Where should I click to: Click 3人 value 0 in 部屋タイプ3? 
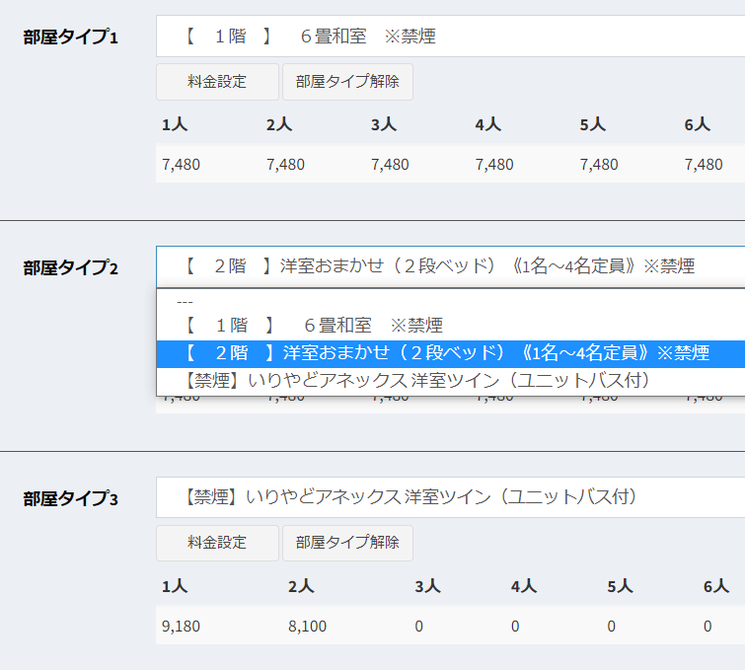(418, 627)
